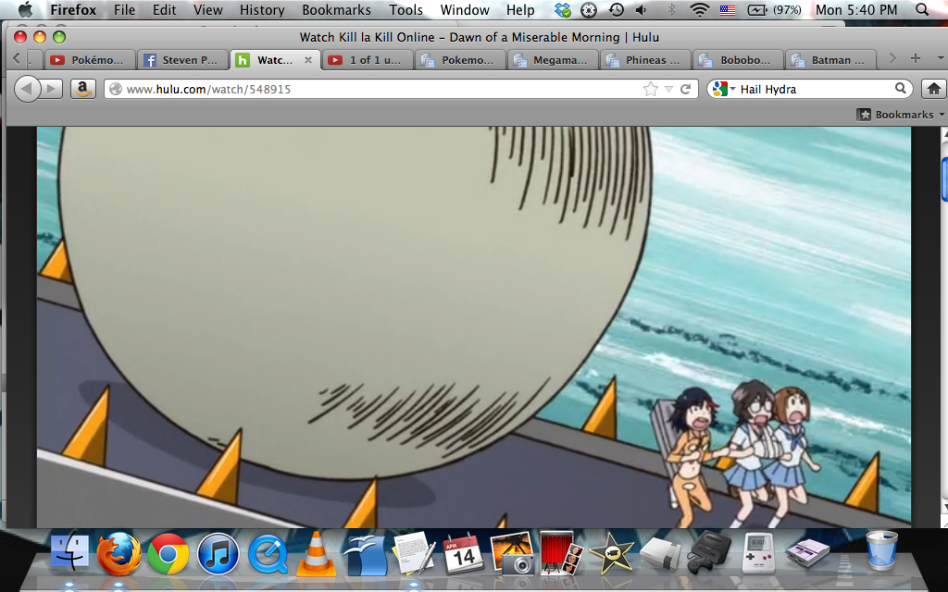Open the Time Machine menu bar icon
The height and width of the screenshot is (592, 948).
tap(616, 9)
